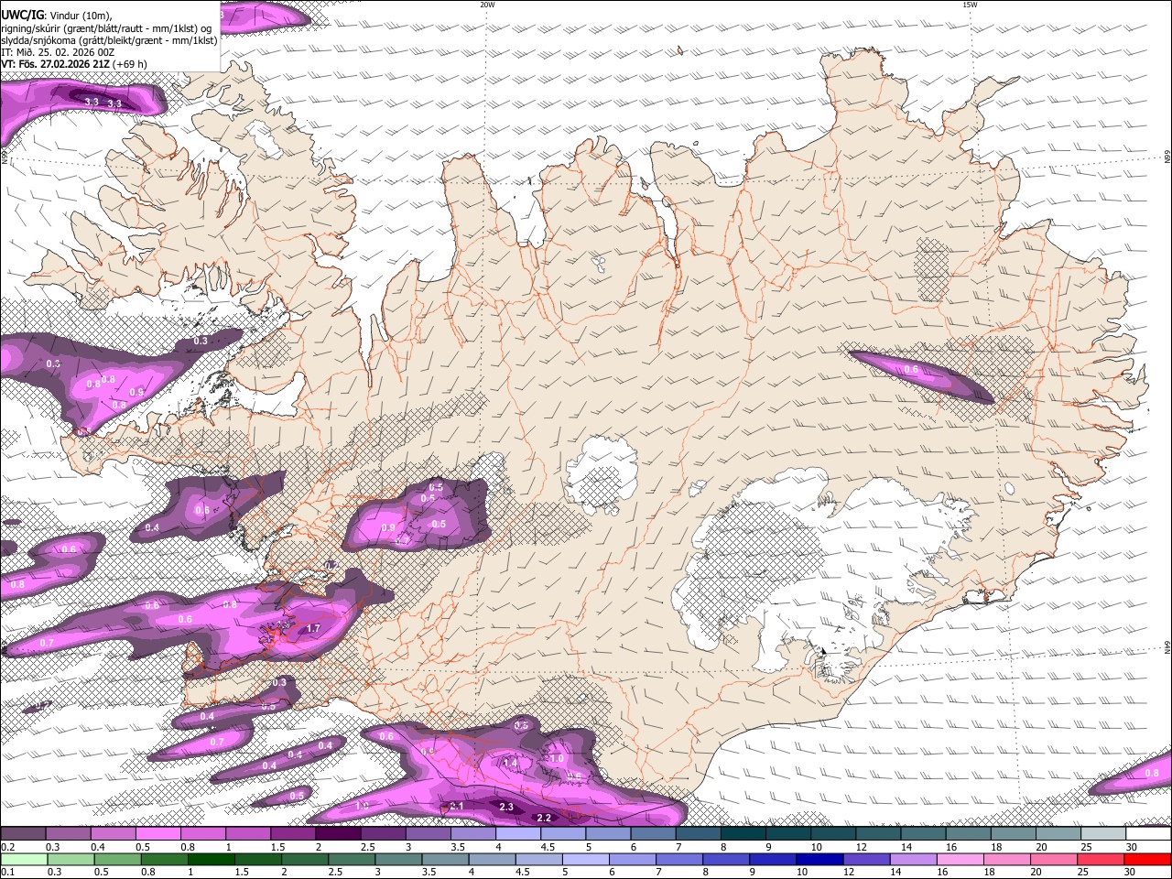The width and height of the screenshot is (1172, 879).
Task: Click the '20W' longitude label
Action: tap(487, 5)
